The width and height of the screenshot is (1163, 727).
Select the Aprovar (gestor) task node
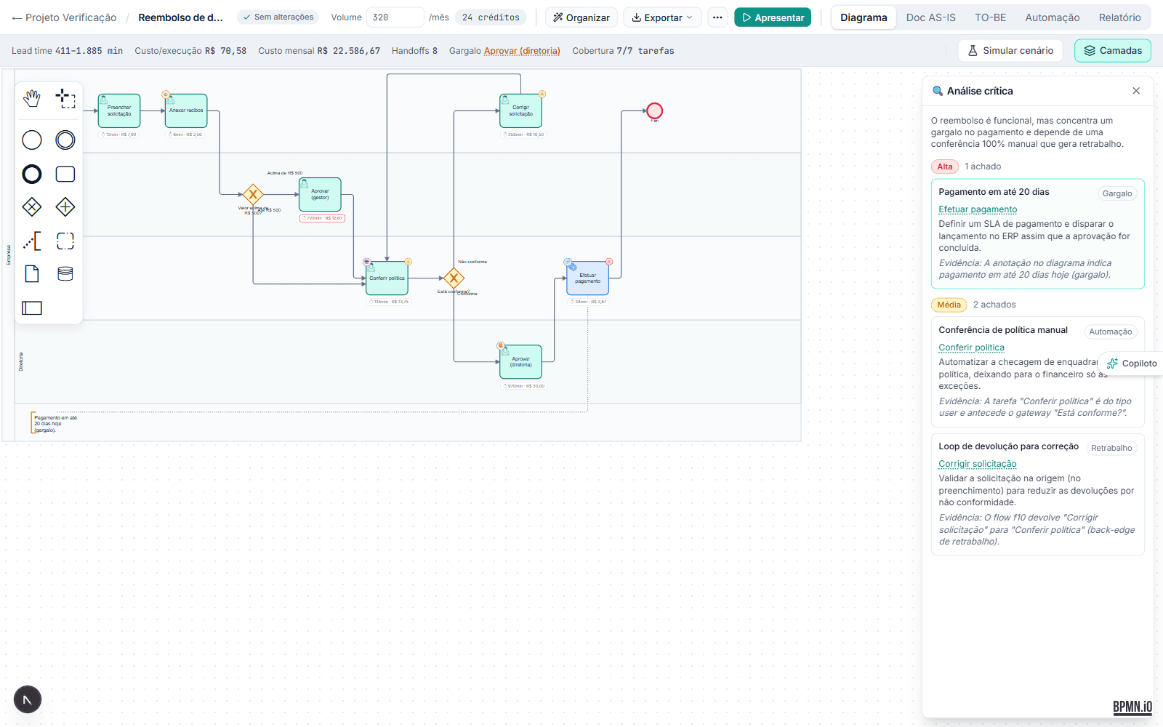[320, 194]
